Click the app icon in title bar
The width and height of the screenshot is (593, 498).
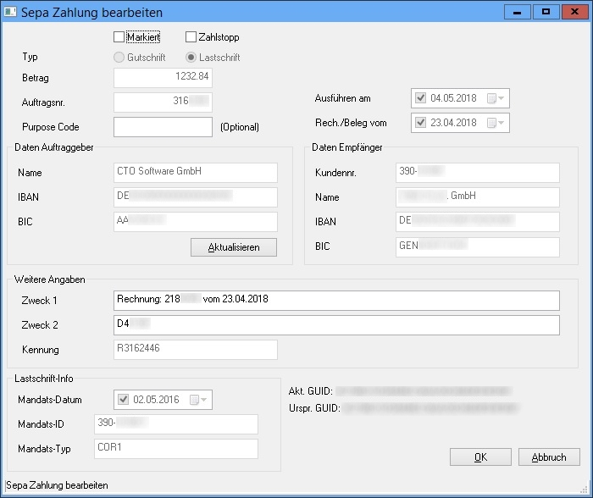pyautogui.click(x=10, y=12)
